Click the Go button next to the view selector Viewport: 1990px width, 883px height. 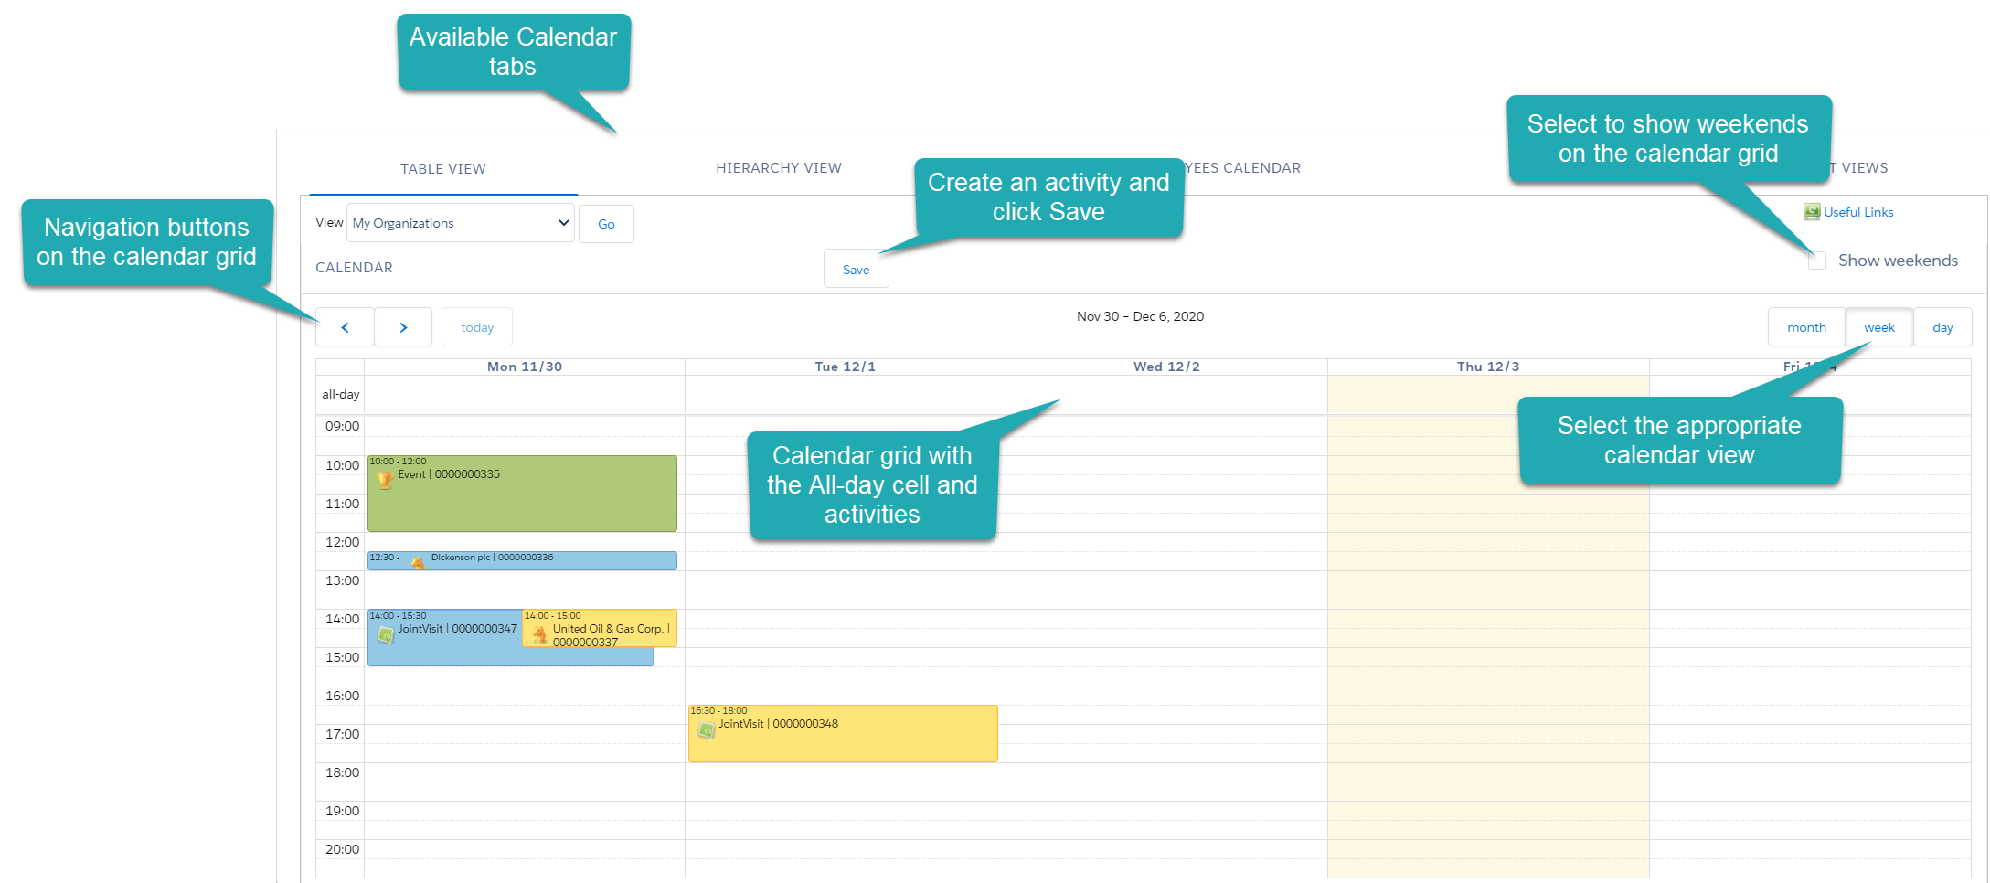pos(606,223)
